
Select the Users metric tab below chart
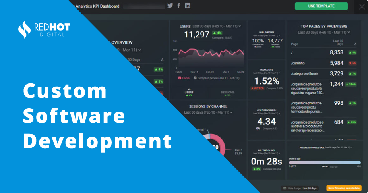click(x=189, y=93)
